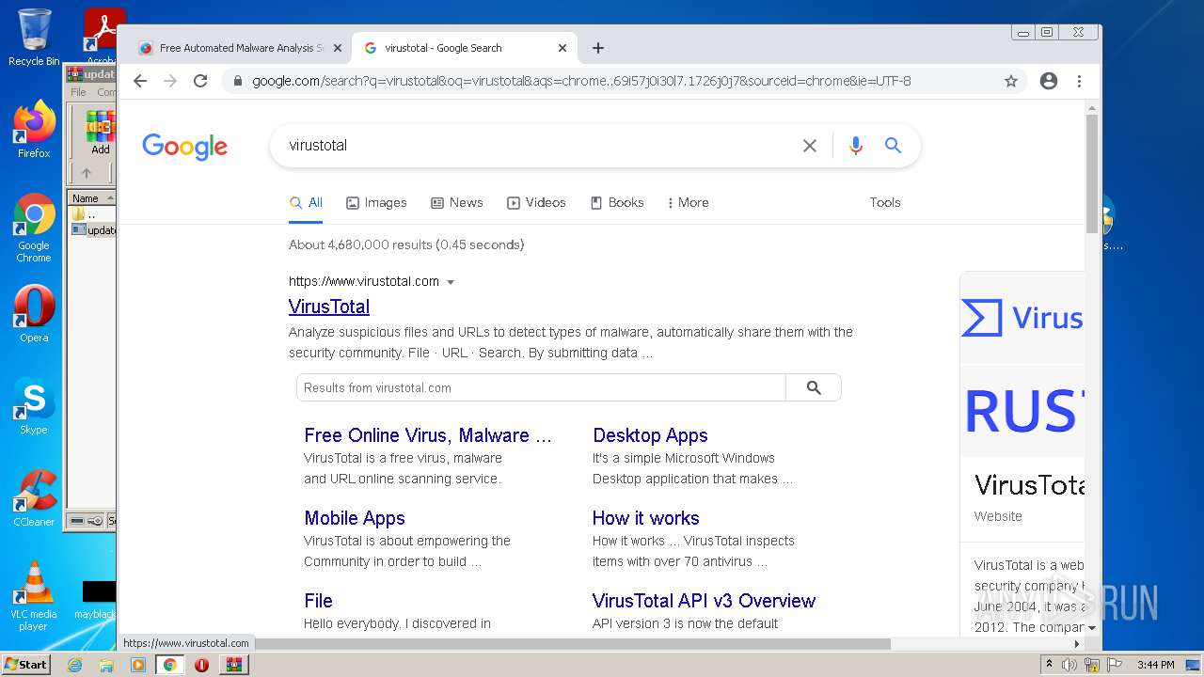The image size is (1204, 677).
Task: Switch to WinRAR window in taskbar
Action: click(233, 665)
